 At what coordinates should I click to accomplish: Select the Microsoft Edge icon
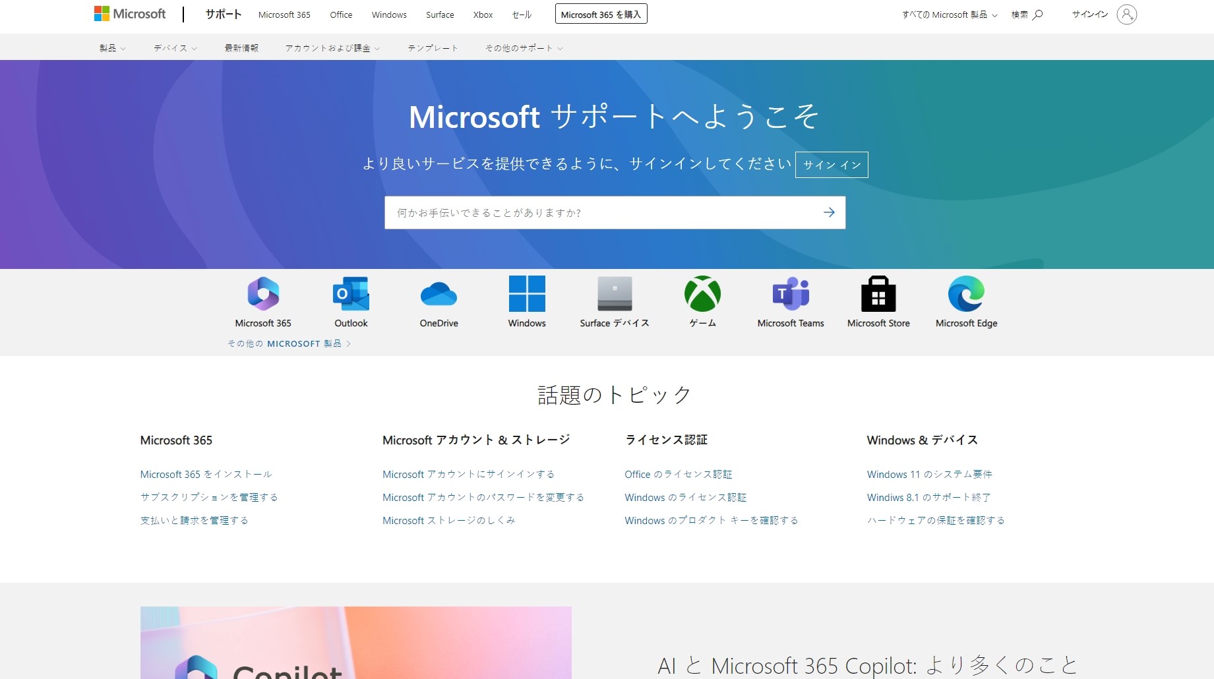click(x=966, y=294)
